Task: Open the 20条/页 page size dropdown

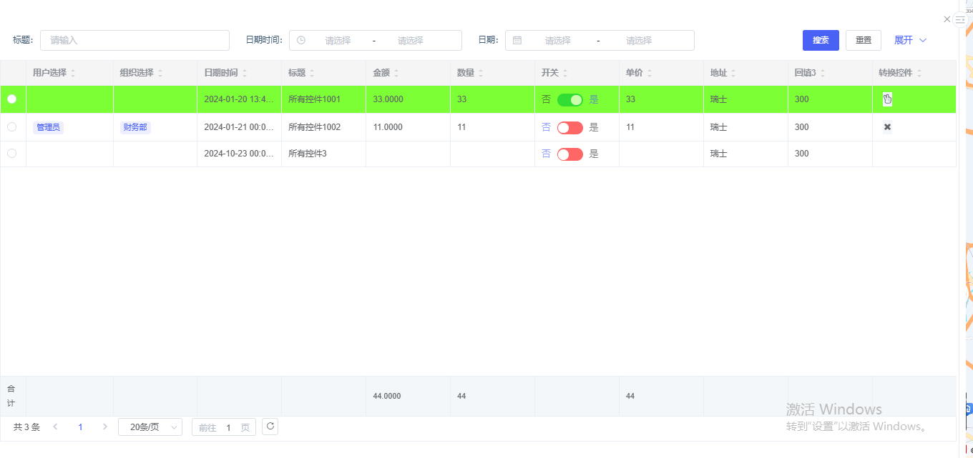Action: pos(150,427)
